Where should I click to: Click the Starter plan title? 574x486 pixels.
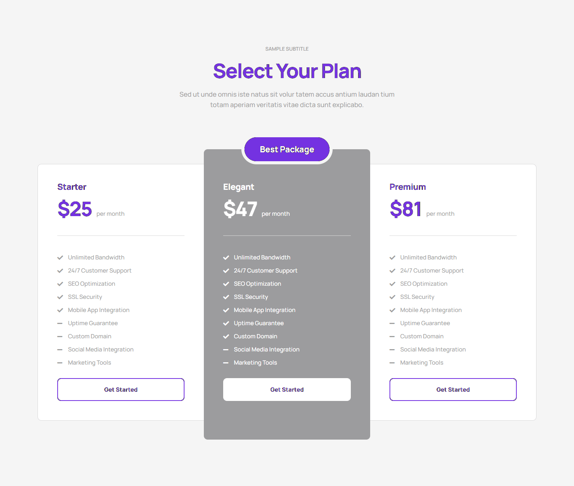(x=72, y=187)
